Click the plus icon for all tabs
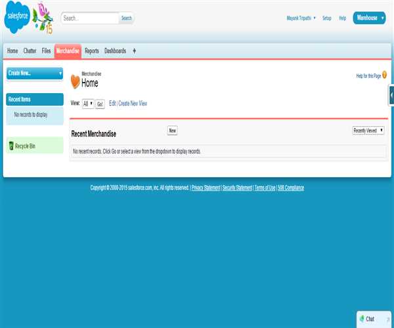The width and height of the screenshot is (394, 328). (135, 51)
